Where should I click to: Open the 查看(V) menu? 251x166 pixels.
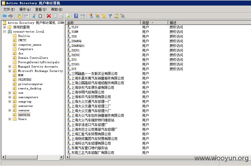click(x=41, y=9)
